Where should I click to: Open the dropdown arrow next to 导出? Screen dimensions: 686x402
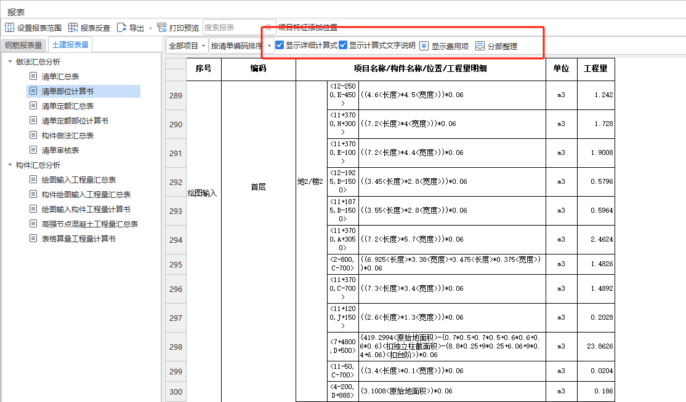click(x=150, y=28)
